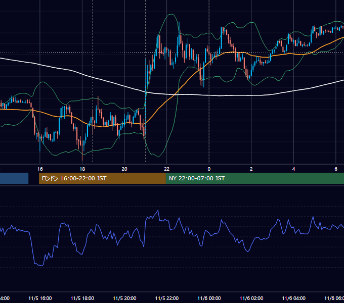
Task: Click the 4 hour label on time axis
Action: tap(293, 169)
